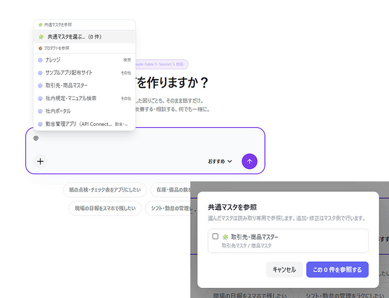Click puzzle icon of 共通マスタを選ぶ entry
Image resolution: width=389 pixels, height=298 pixels.
click(41, 37)
